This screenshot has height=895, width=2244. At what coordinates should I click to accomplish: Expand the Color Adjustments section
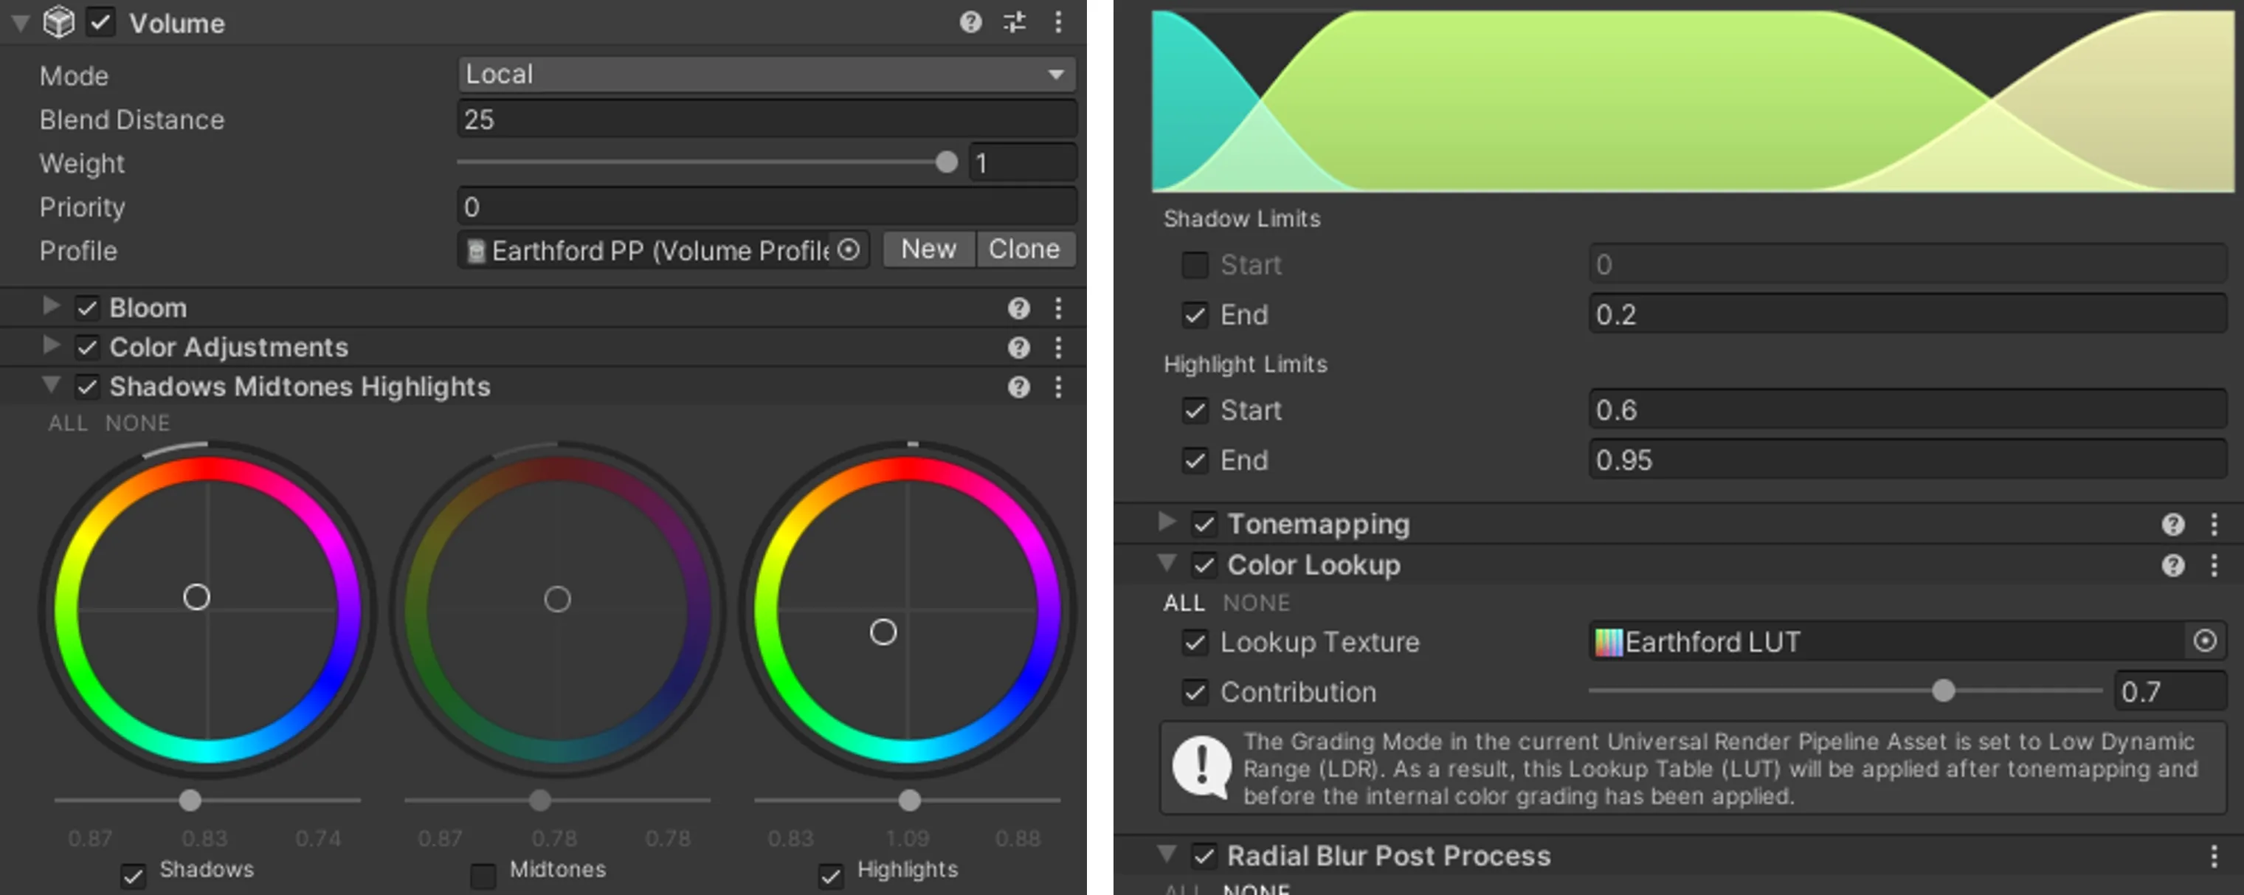52,345
